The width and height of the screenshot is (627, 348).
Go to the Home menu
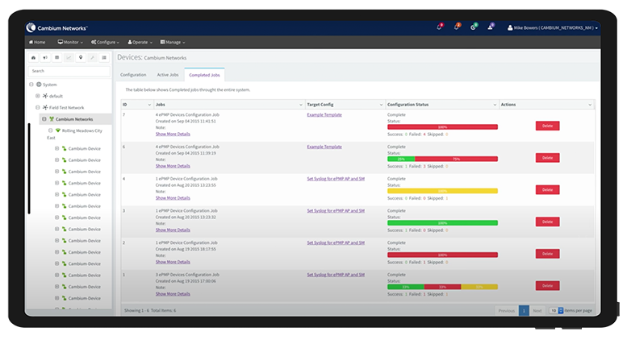pyautogui.click(x=37, y=42)
